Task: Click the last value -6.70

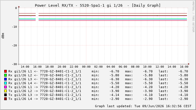Action: click(183, 71)
